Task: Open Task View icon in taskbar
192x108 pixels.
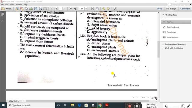Action: [65, 105]
